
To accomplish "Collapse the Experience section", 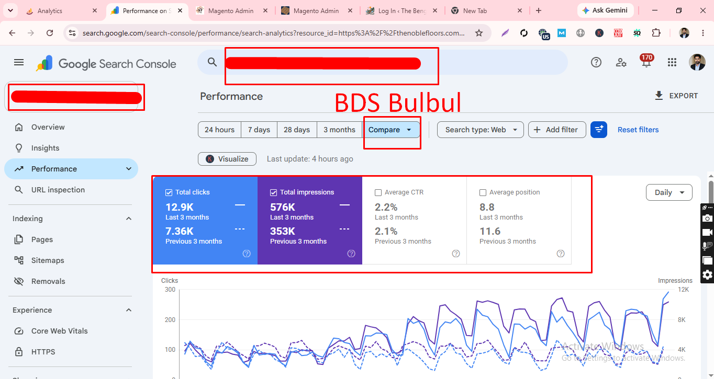I will [x=129, y=310].
